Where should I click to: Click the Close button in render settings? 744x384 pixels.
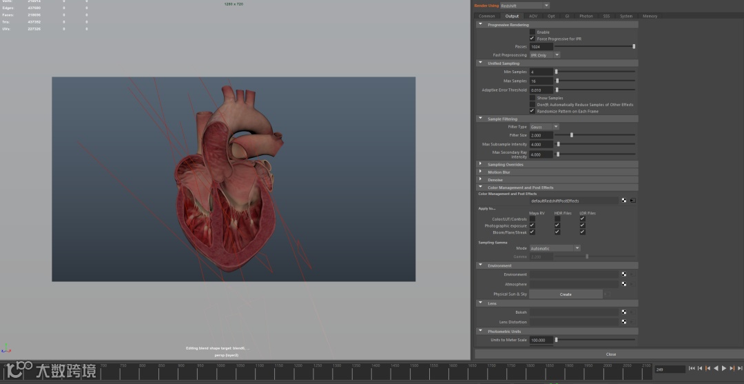click(610, 354)
